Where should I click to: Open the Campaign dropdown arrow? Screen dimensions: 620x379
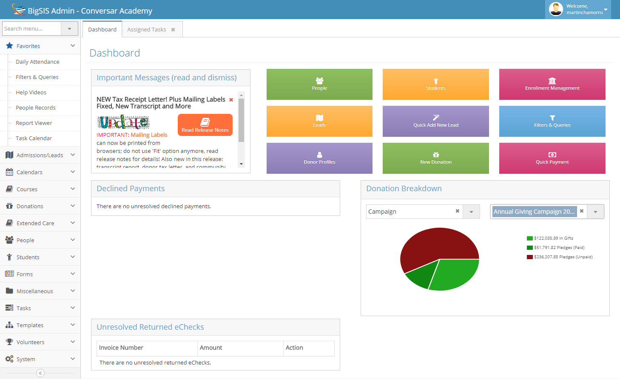(471, 212)
